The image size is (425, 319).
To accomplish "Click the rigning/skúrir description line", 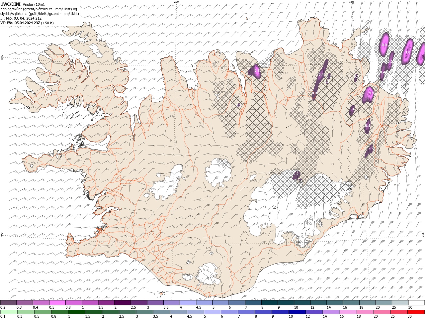I will 39,9.
